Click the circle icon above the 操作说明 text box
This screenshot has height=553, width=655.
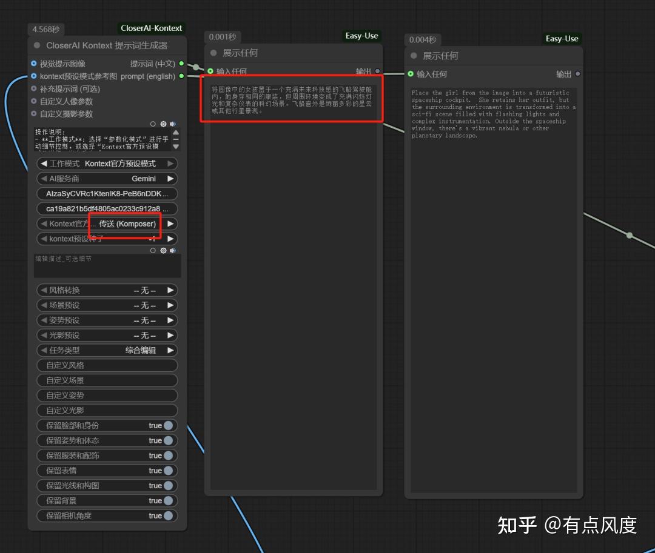click(x=153, y=124)
